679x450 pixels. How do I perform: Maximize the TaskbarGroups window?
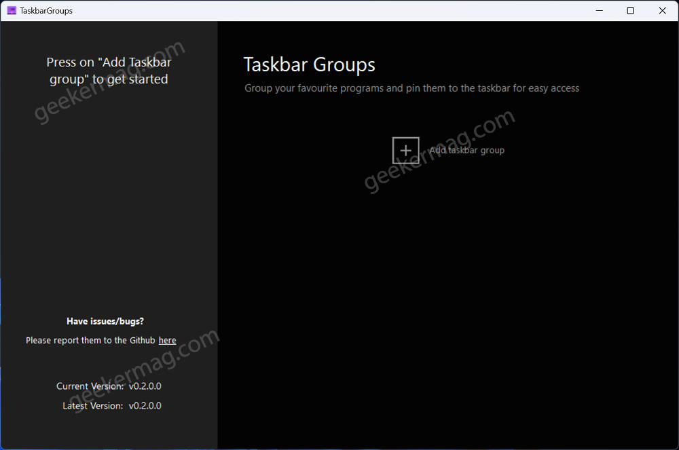click(x=631, y=10)
